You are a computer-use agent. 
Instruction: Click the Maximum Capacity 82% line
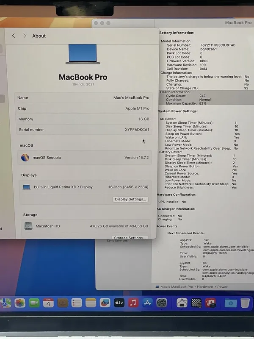186,103
